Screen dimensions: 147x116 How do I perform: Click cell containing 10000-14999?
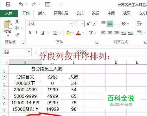(x=25, y=103)
